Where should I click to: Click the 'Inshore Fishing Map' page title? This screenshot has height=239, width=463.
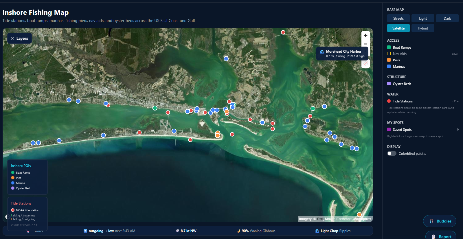coord(36,12)
